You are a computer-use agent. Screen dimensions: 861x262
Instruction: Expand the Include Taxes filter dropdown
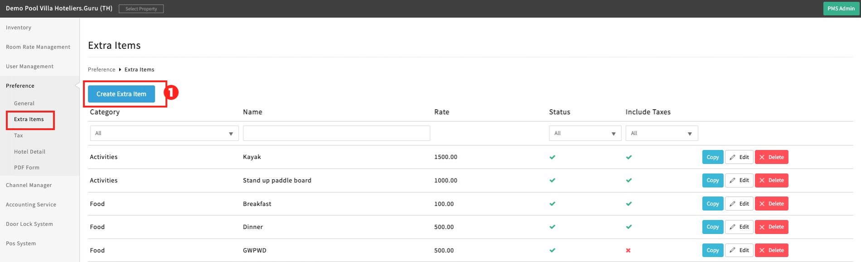661,133
